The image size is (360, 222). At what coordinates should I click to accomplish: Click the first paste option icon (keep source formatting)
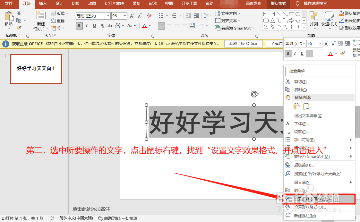(x=297, y=107)
